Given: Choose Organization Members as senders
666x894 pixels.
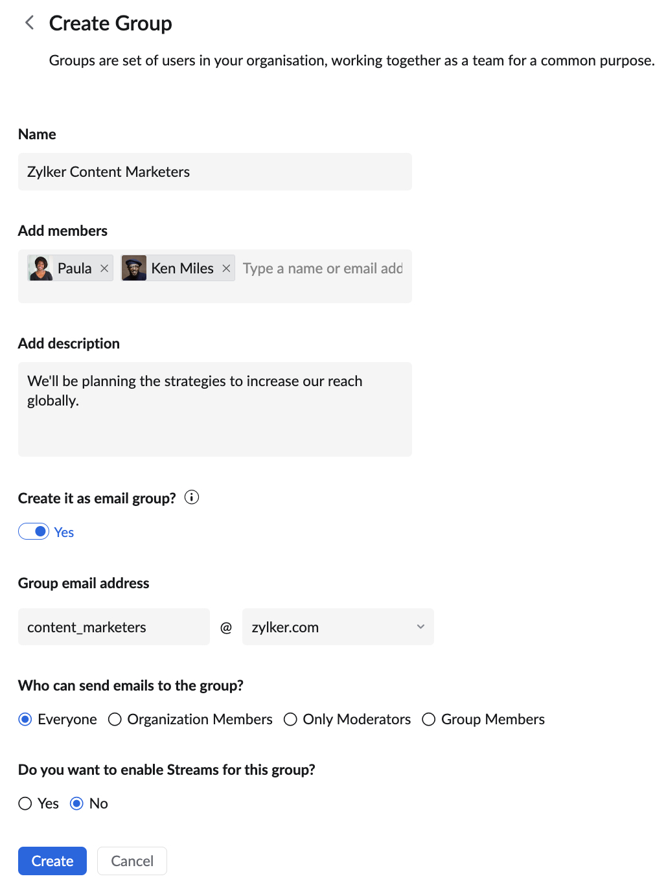Looking at the screenshot, I should 115,720.
